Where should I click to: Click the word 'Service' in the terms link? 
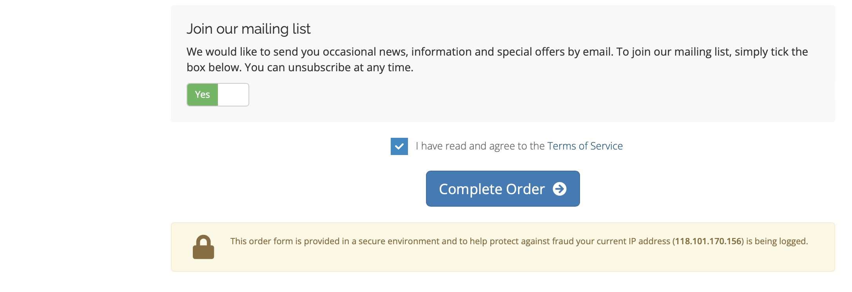607,146
